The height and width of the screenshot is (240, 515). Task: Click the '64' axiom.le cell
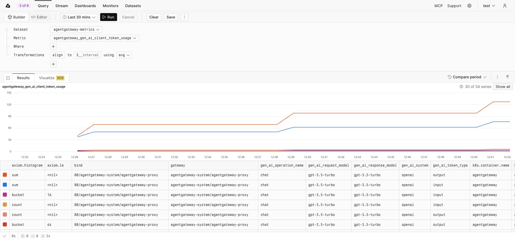58,225
